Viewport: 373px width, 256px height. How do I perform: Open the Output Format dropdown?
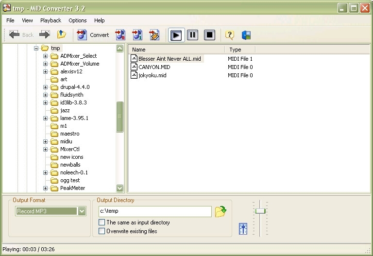pos(82,211)
